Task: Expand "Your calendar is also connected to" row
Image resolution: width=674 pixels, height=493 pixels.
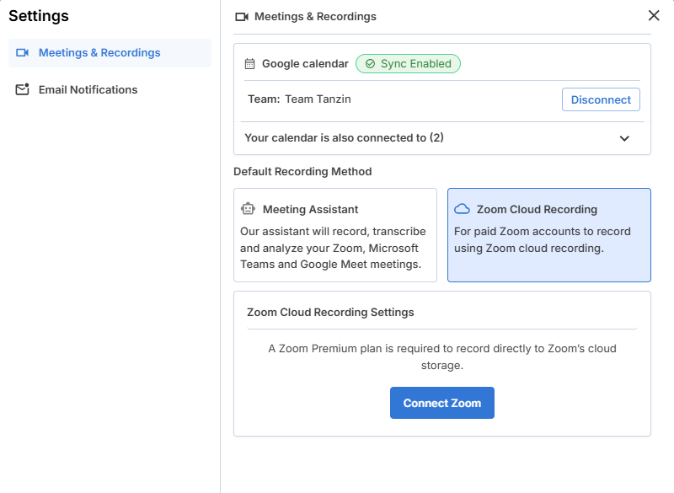Action: (344, 138)
